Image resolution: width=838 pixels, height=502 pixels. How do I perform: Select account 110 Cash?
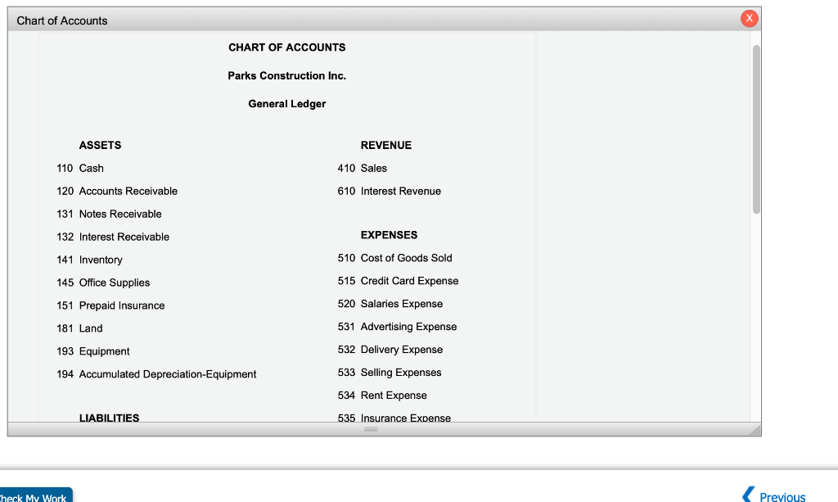(82, 168)
